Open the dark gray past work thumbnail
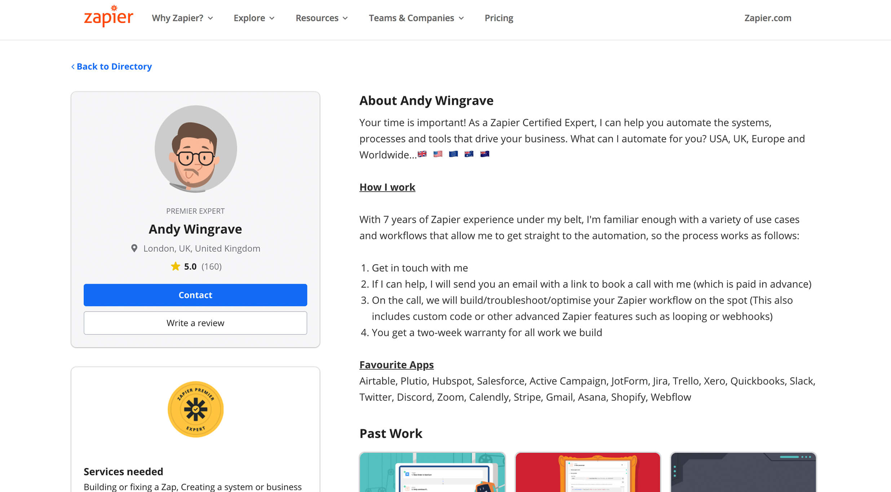The image size is (891, 492). [x=743, y=472]
